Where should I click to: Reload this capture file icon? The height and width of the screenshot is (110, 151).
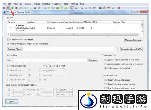click(x=39, y=8)
